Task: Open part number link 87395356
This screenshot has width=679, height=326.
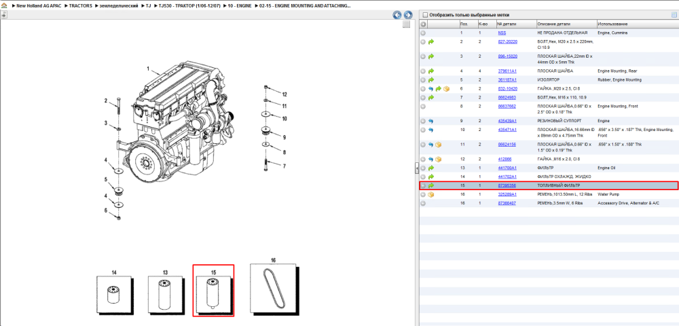Action: 507,185
